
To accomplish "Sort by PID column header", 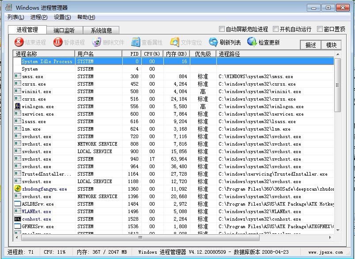I will 132,54.
